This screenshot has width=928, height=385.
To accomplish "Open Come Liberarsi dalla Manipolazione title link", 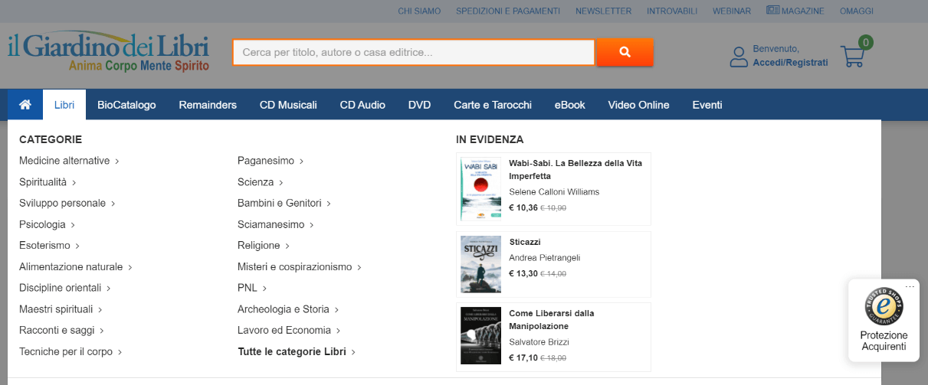I will tap(552, 320).
